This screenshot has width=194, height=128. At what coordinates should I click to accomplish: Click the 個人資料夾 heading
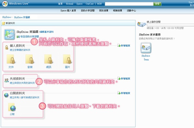click(17, 46)
